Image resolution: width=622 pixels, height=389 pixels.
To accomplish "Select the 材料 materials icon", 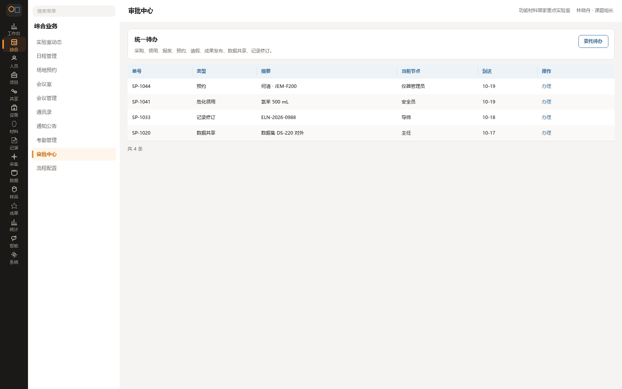I will click(14, 127).
